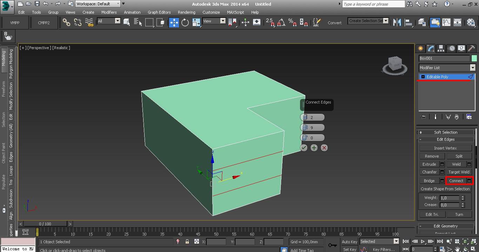The image size is (479, 252).
Task: Open the Mirror tool
Action: 397,22
